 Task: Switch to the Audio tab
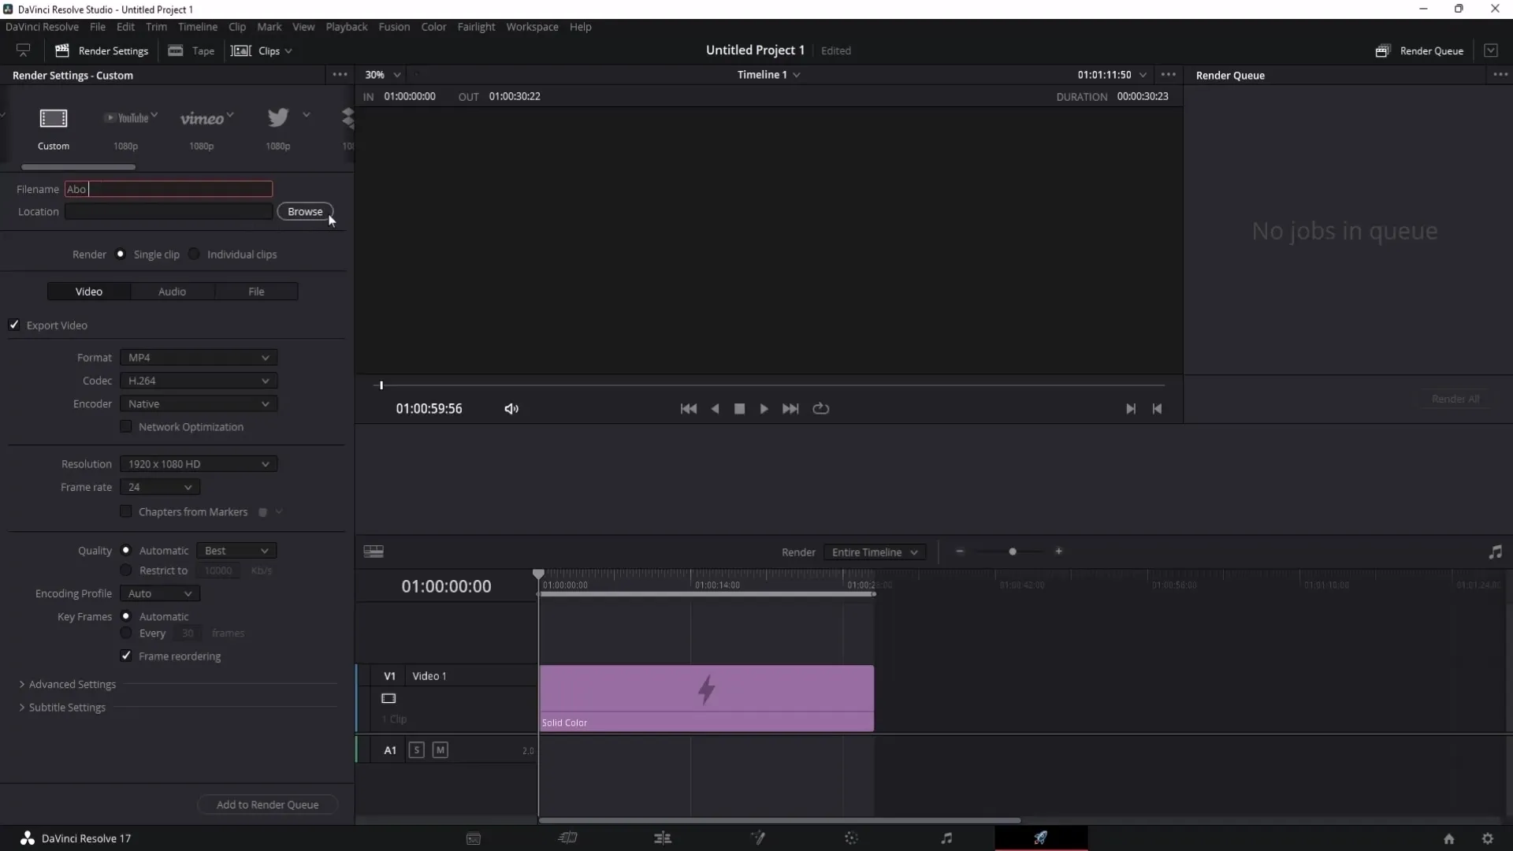[172, 292]
